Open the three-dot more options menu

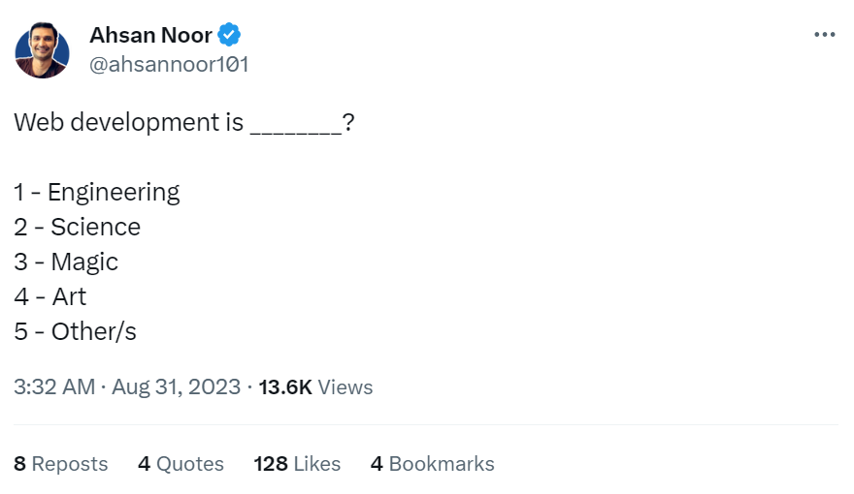[x=824, y=35]
